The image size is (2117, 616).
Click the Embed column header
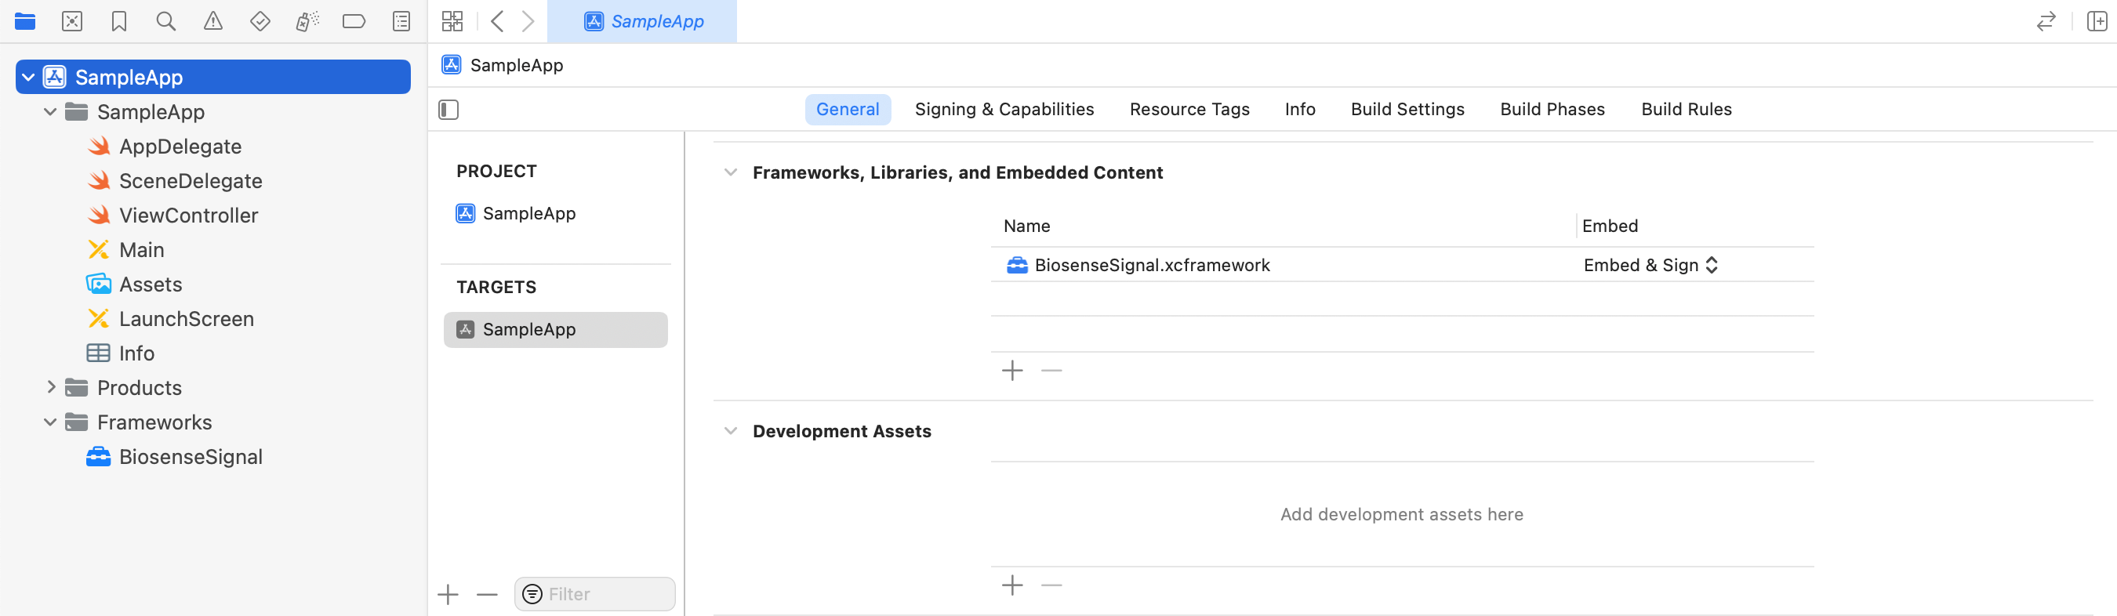click(1610, 226)
